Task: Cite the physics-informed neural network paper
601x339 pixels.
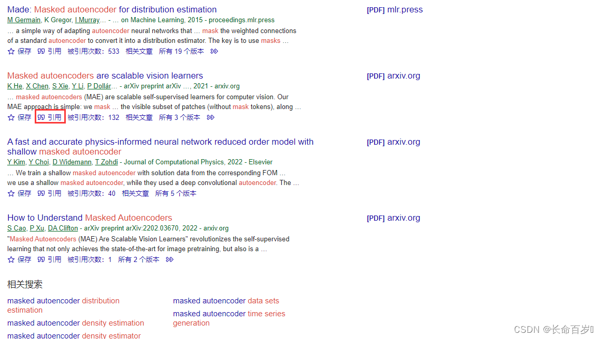Action: (49, 193)
